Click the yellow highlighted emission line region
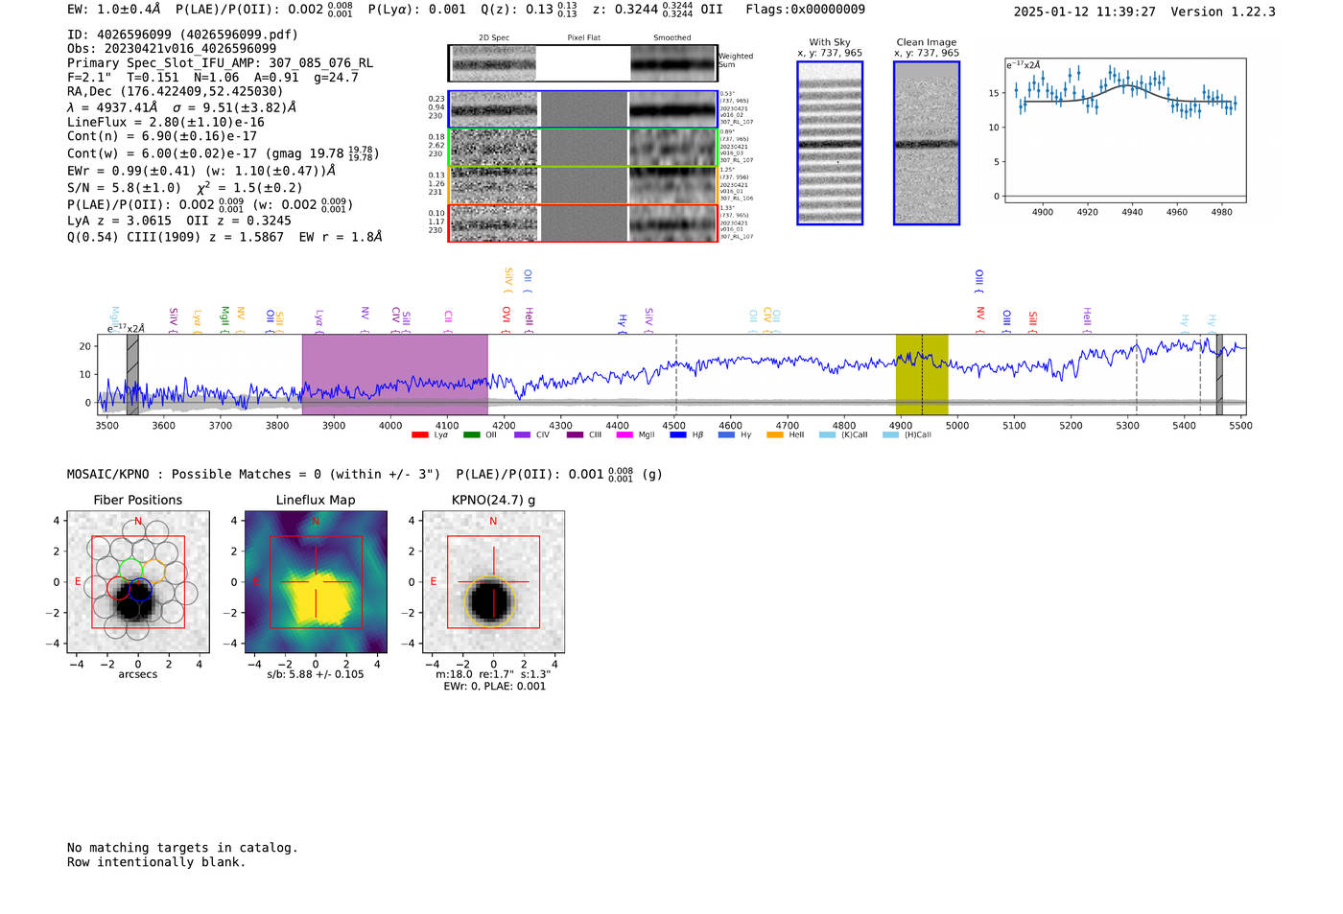 [922, 375]
